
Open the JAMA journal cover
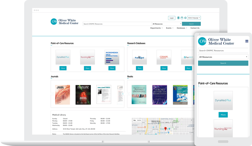[x=62, y=95]
